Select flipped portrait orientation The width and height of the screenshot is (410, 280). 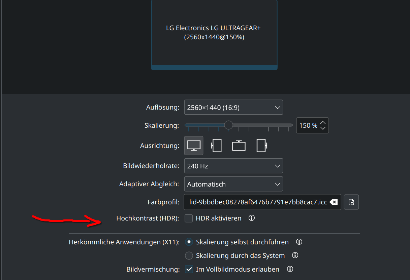point(261,145)
